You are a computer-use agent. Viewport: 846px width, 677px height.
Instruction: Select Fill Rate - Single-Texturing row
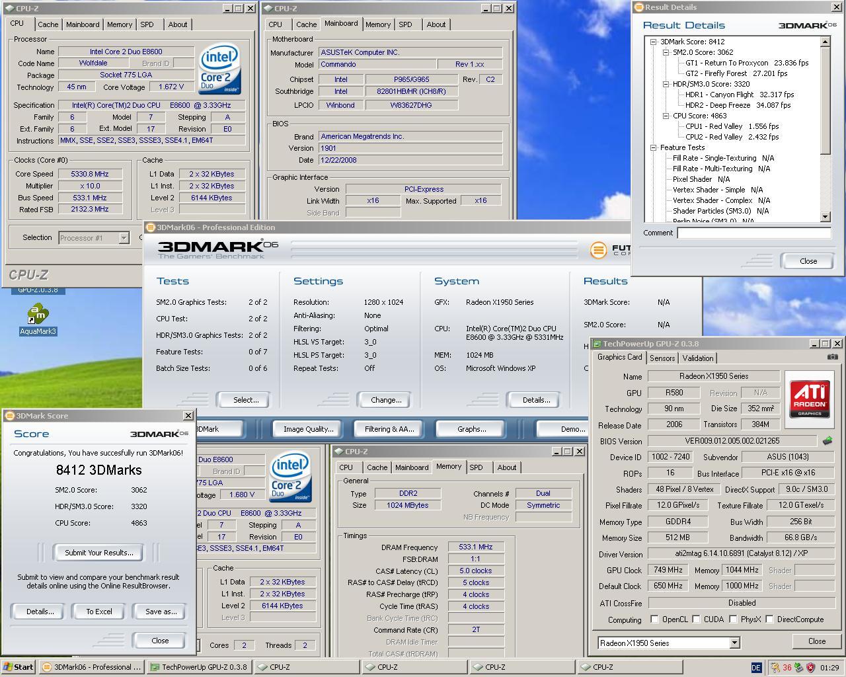pos(723,158)
